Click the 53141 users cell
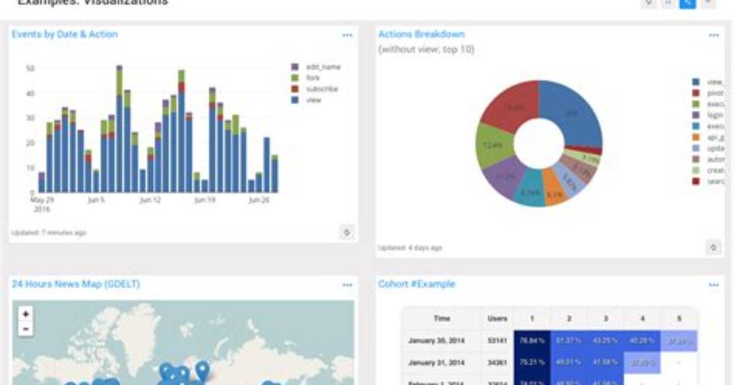Viewport: 734px width, 385px height. pyautogui.click(x=497, y=341)
